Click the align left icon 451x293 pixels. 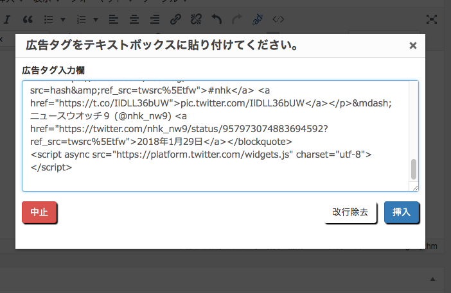(x=112, y=19)
